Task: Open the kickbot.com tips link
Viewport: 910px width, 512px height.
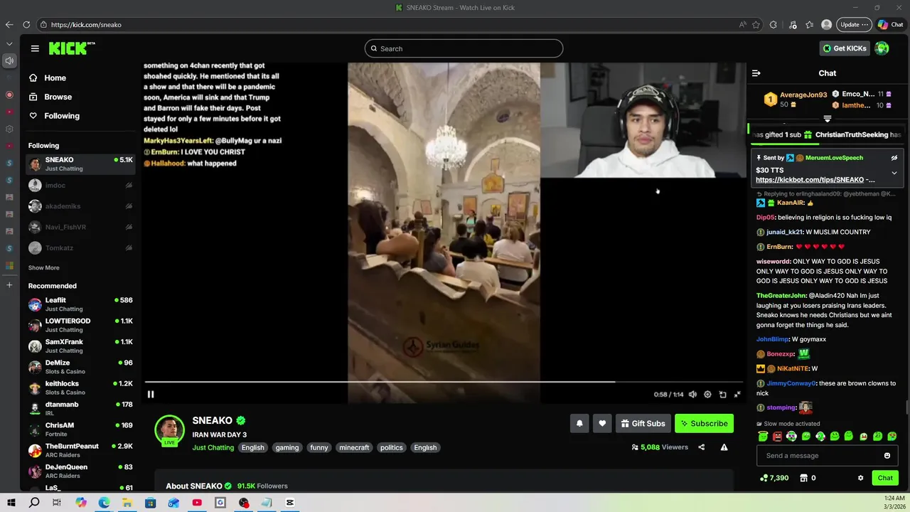Action: (810, 180)
